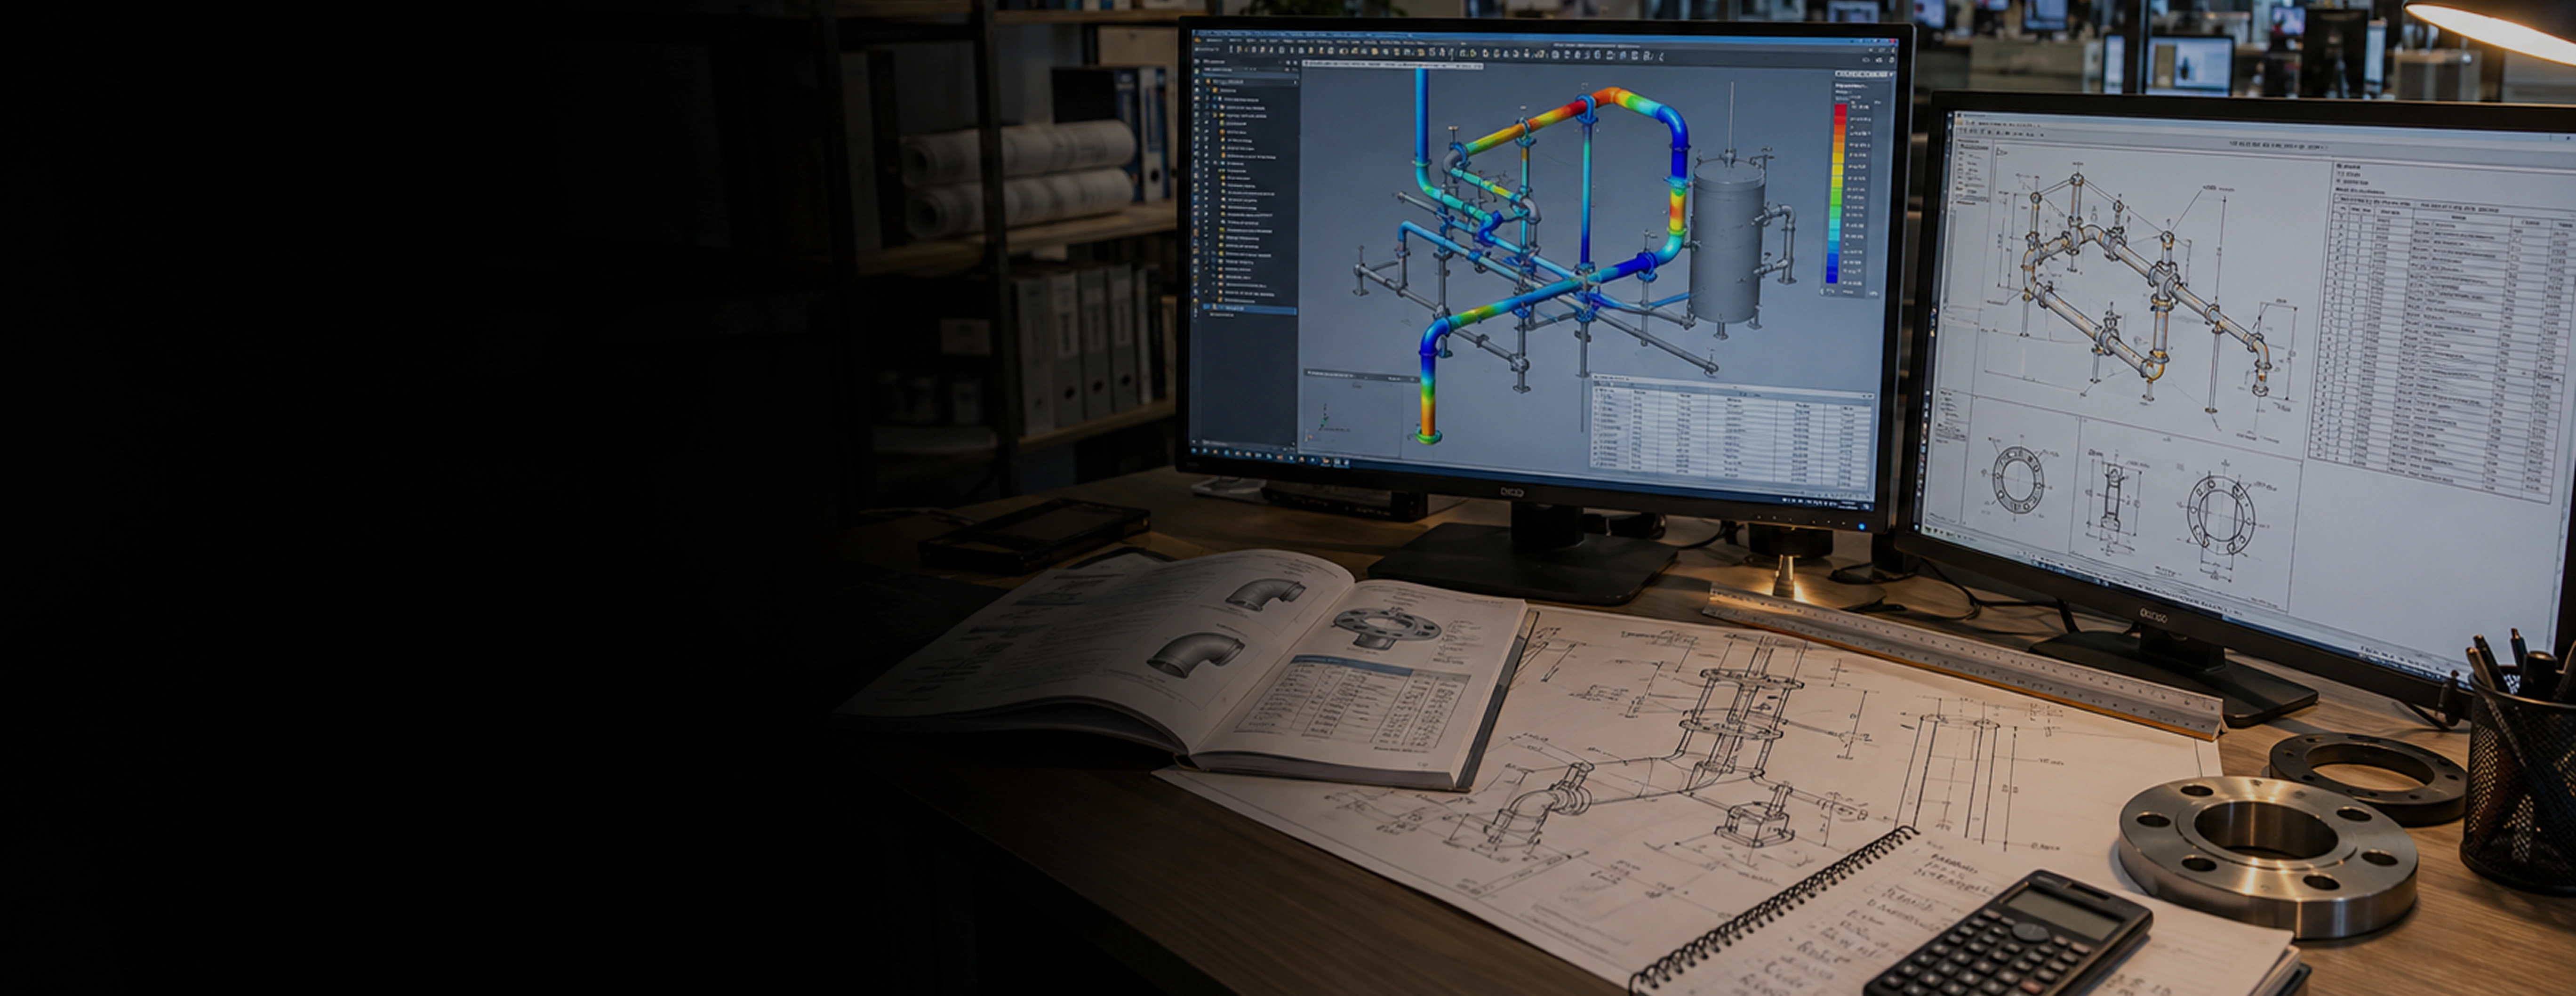Click the gray vertical tank in the 3D model

point(1727,242)
